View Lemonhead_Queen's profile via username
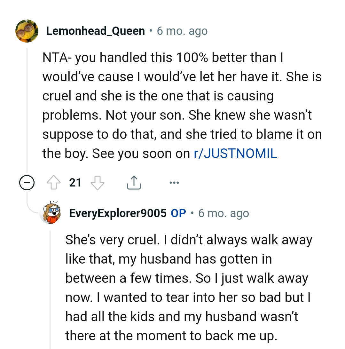Viewport: 345px width, 349px height. [x=95, y=31]
